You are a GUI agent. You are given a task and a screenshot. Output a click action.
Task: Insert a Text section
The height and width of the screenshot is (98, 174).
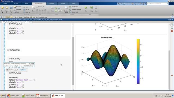[33, 9]
